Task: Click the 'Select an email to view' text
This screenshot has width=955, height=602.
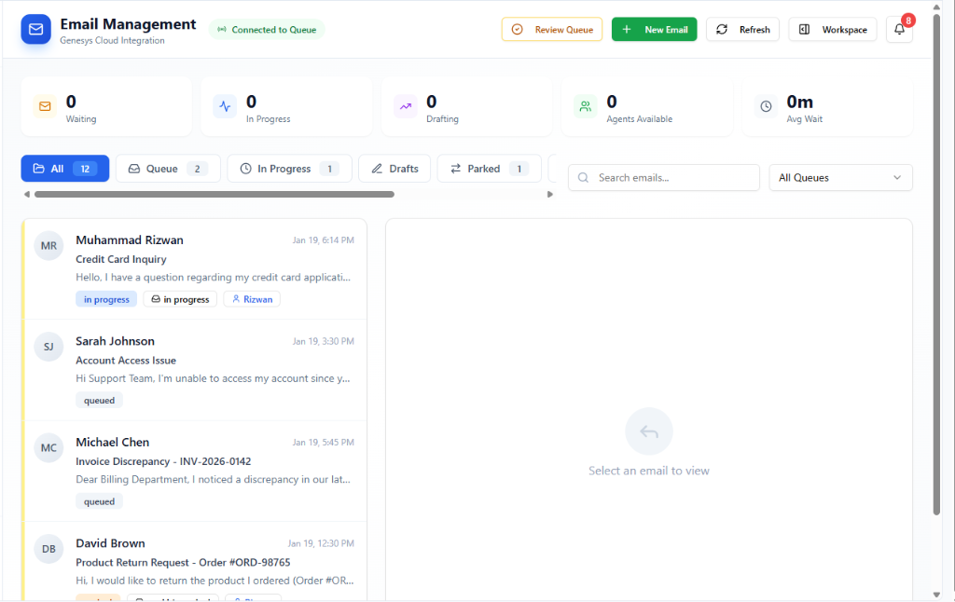Action: pos(649,472)
